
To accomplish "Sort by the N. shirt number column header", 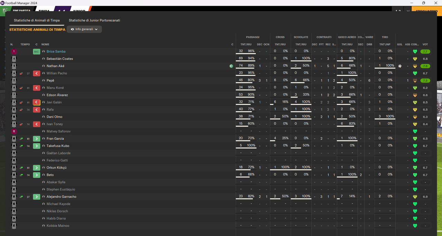I will (12, 44).
